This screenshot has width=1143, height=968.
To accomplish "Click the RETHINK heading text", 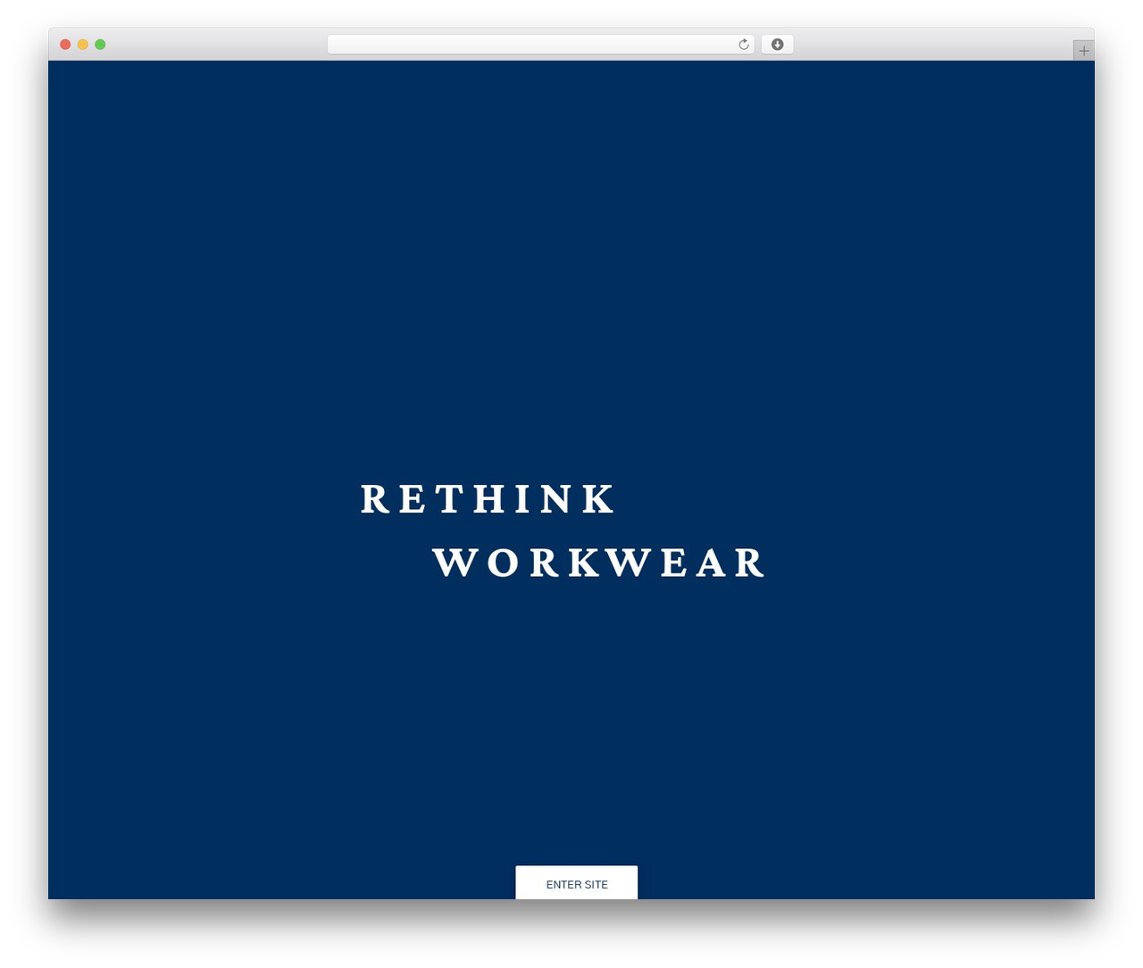I will pos(488,499).
